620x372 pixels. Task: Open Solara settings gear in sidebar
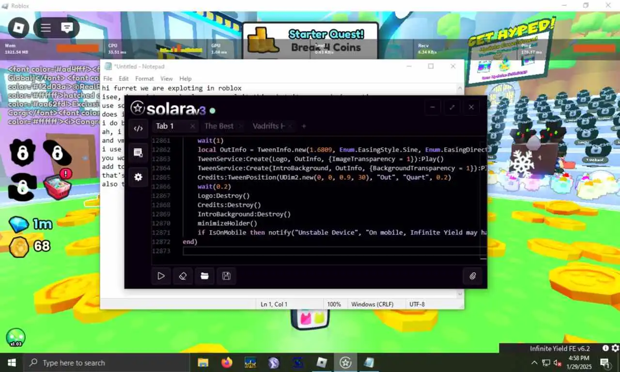(x=138, y=177)
